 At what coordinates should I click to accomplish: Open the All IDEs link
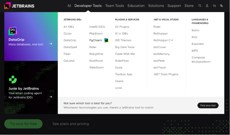[69, 27]
